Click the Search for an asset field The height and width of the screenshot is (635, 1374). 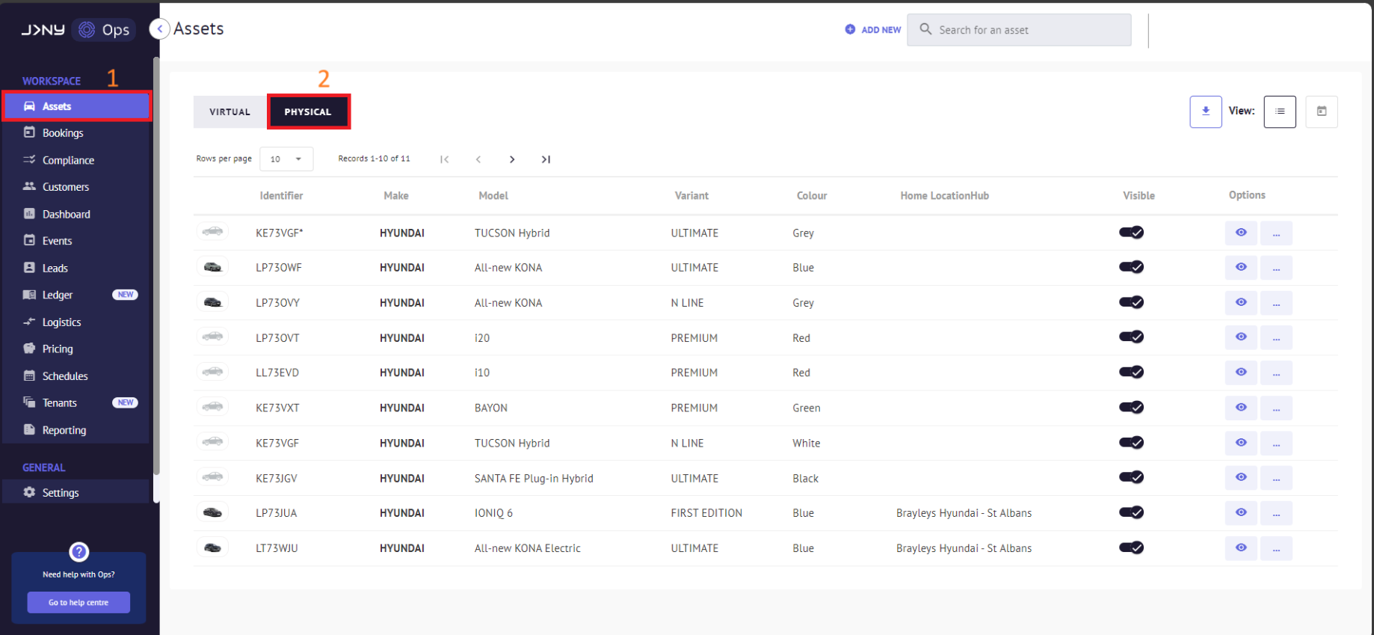(1019, 30)
